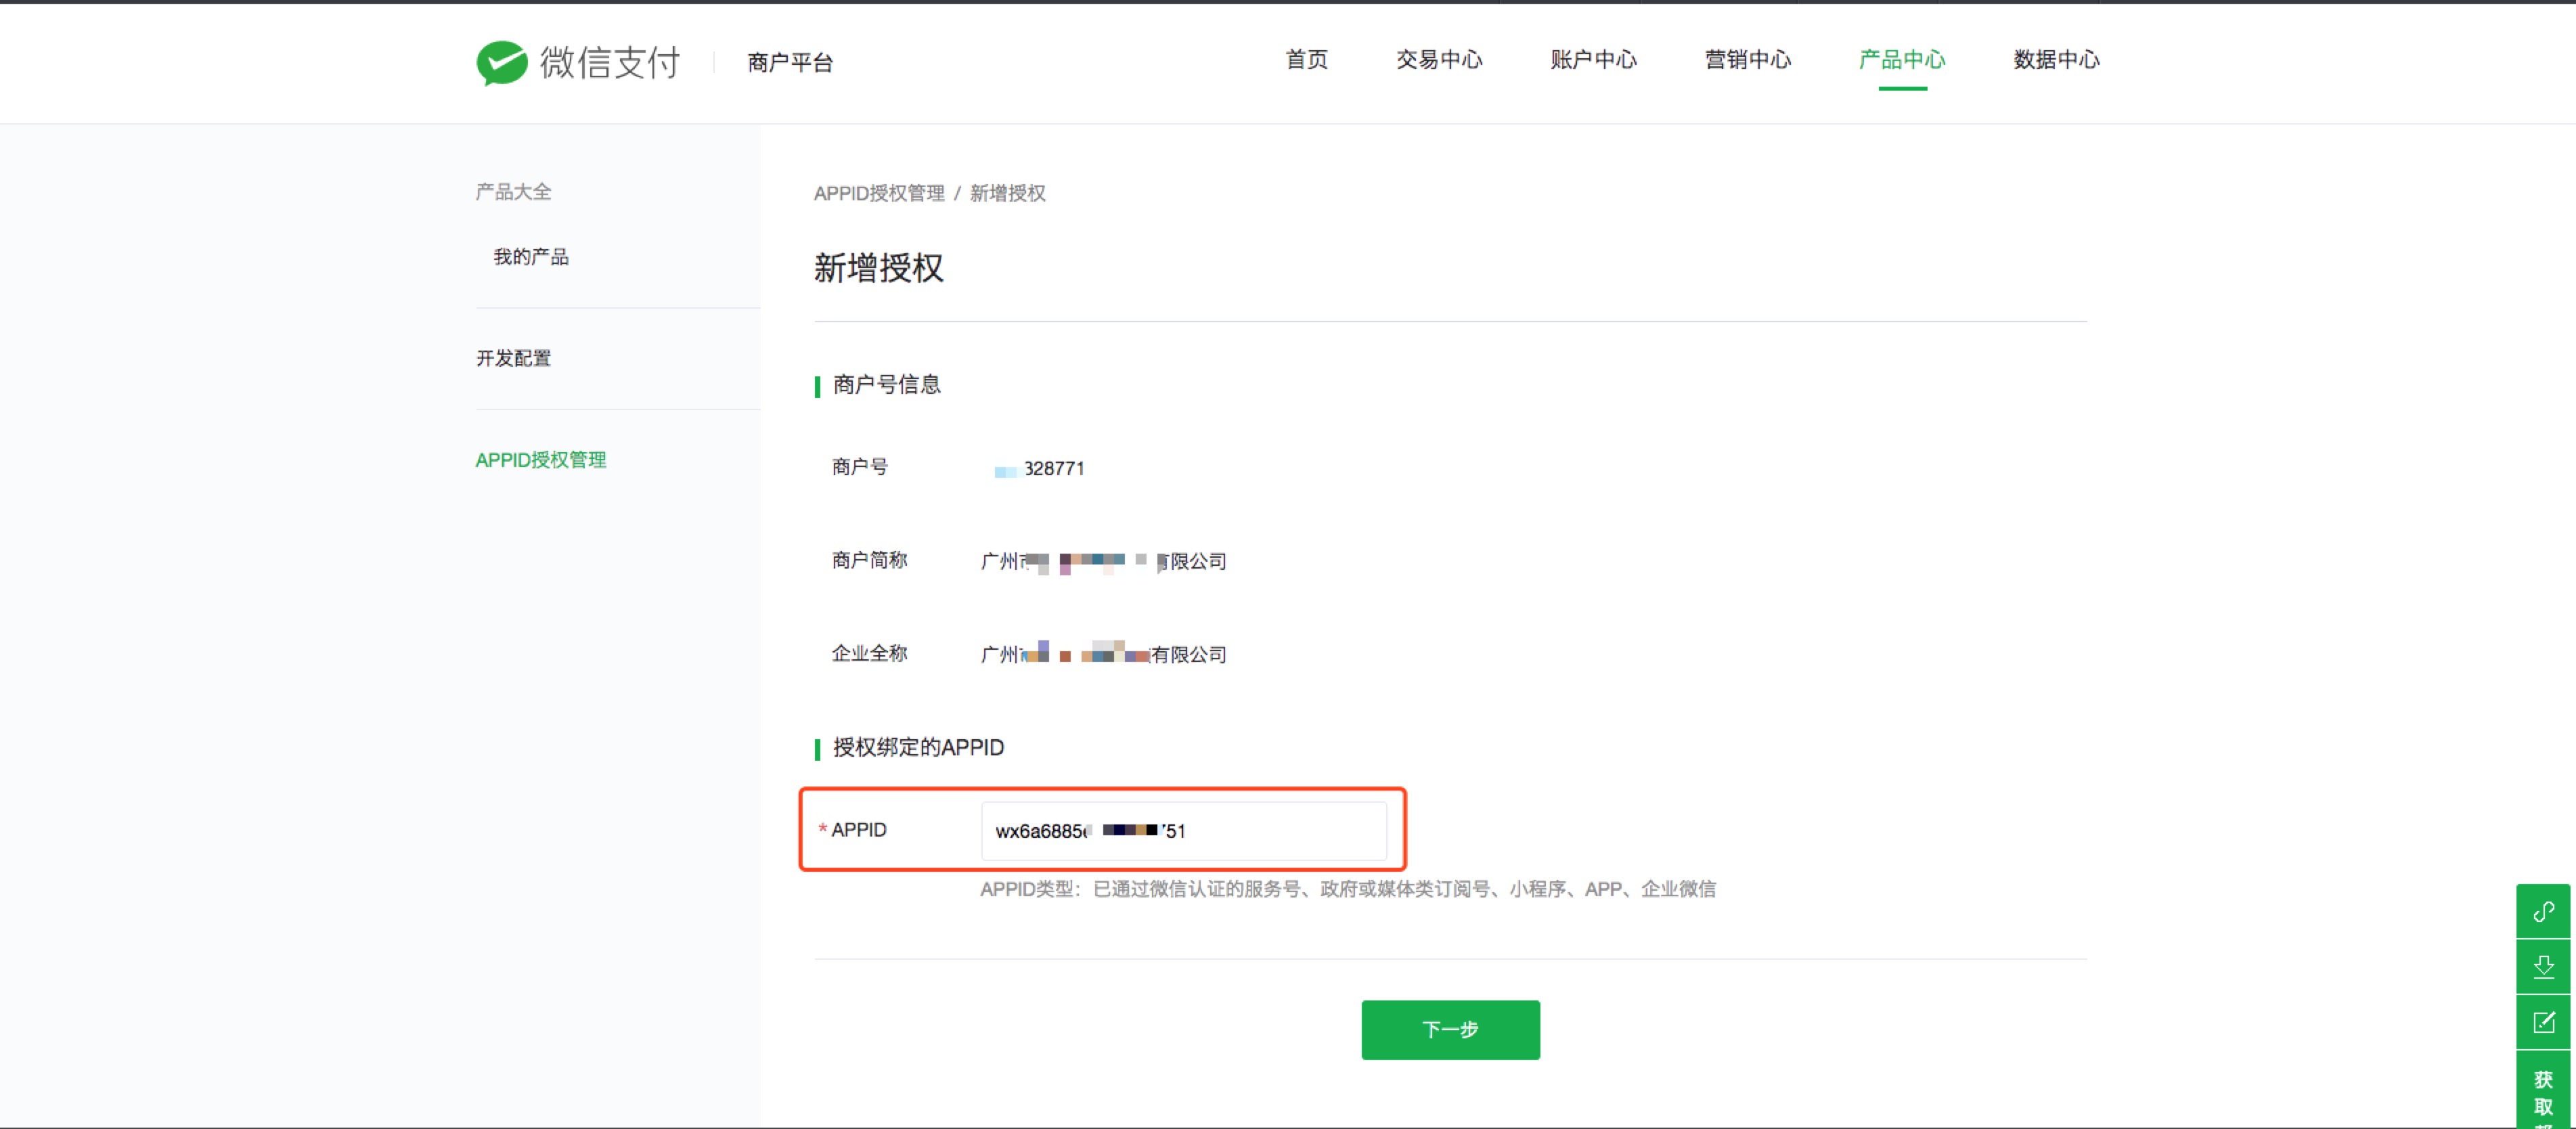Click the 下一步 button
This screenshot has height=1129, width=2576.
[x=1450, y=1029]
